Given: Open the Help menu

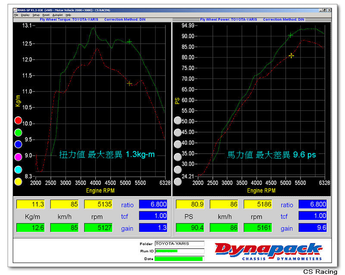Looking at the screenshot, I should pos(68,15).
